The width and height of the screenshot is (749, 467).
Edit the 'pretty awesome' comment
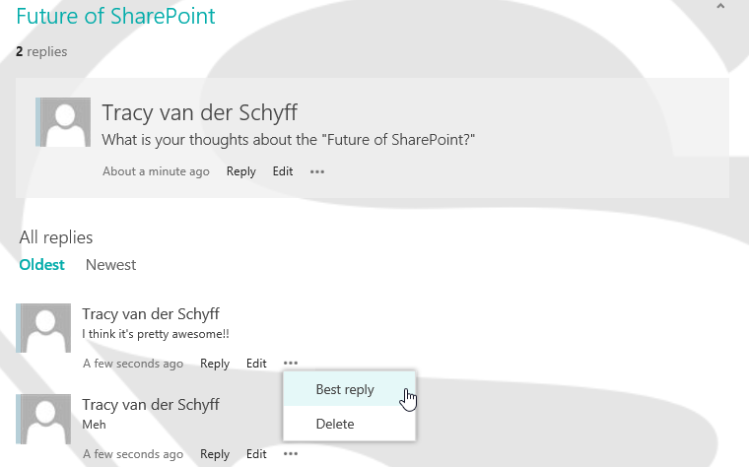256,364
